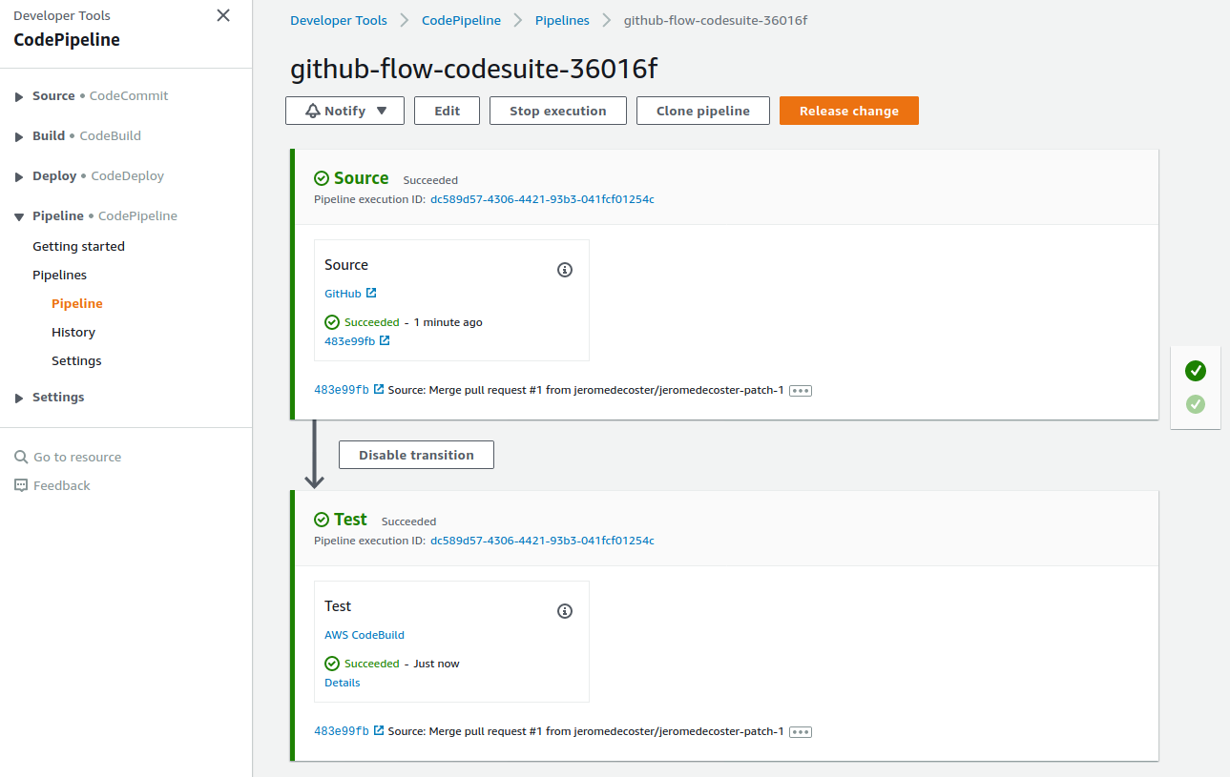Click the CodePipeline heading in the sidebar
Viewport: 1230px width, 777px height.
click(67, 40)
